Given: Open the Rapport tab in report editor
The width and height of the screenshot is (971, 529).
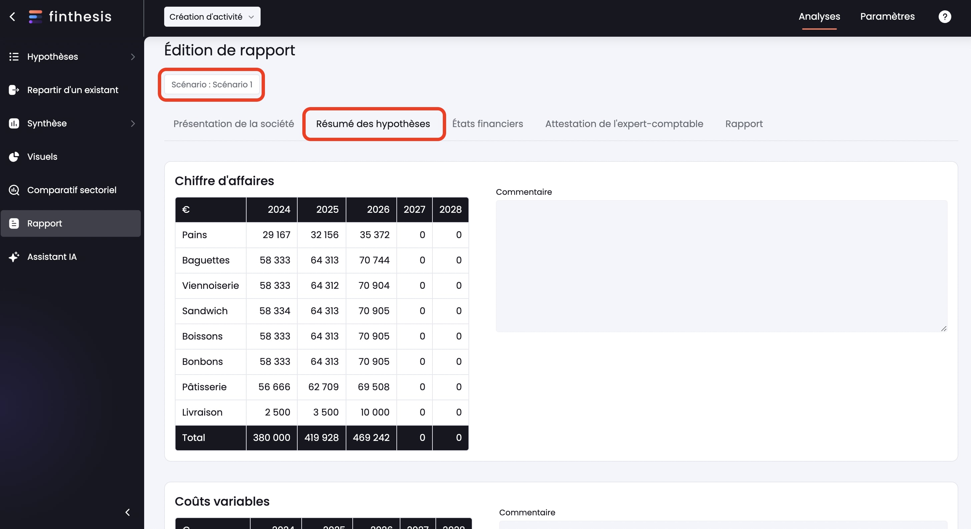Looking at the screenshot, I should coord(744,124).
